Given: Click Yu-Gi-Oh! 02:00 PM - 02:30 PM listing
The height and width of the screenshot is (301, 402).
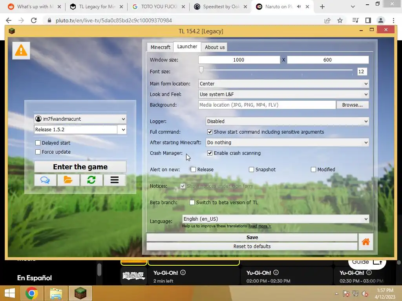Looking at the screenshot, I should [x=286, y=276].
